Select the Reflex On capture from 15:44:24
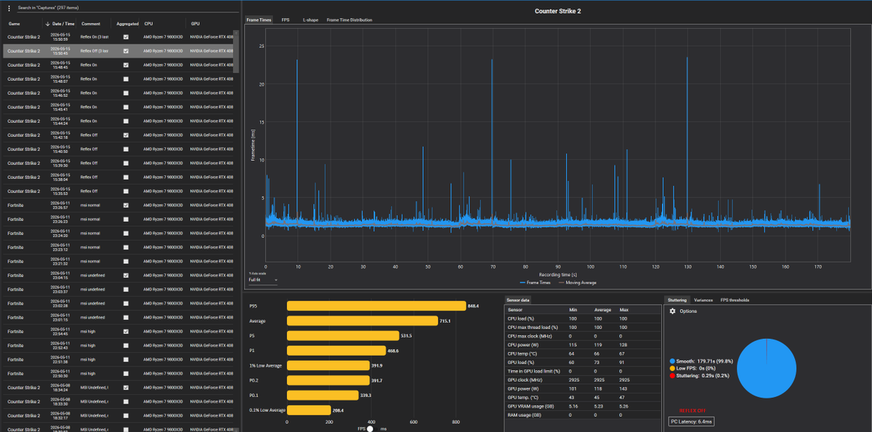The width and height of the screenshot is (872, 432). (119, 121)
